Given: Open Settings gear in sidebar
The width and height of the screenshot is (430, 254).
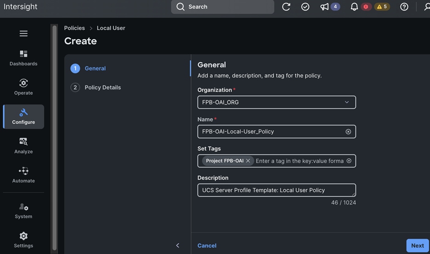Looking at the screenshot, I should coord(23,240).
